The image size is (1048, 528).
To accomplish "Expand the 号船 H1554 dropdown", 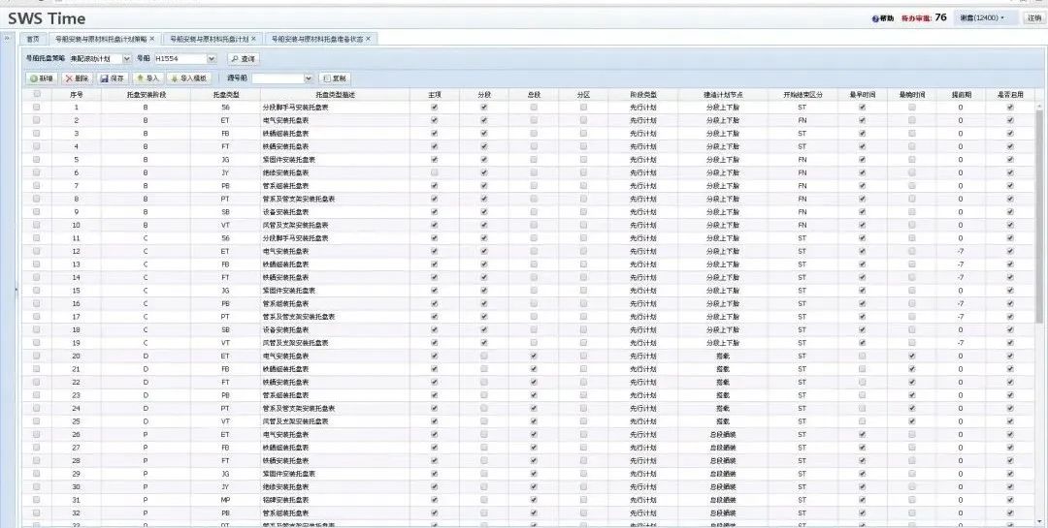I will 211,59.
